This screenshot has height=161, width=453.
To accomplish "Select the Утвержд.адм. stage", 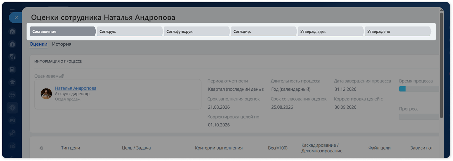I will tap(331, 31).
